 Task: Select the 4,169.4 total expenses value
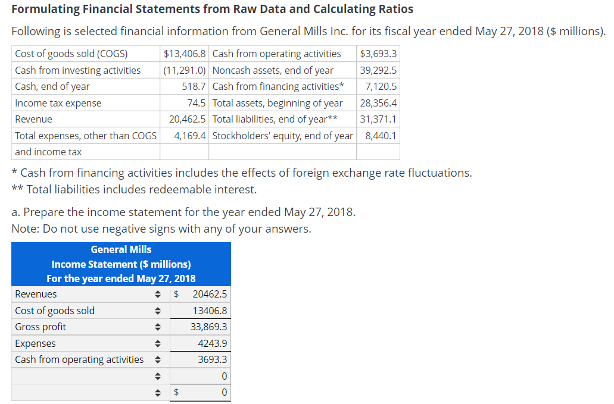click(185, 136)
